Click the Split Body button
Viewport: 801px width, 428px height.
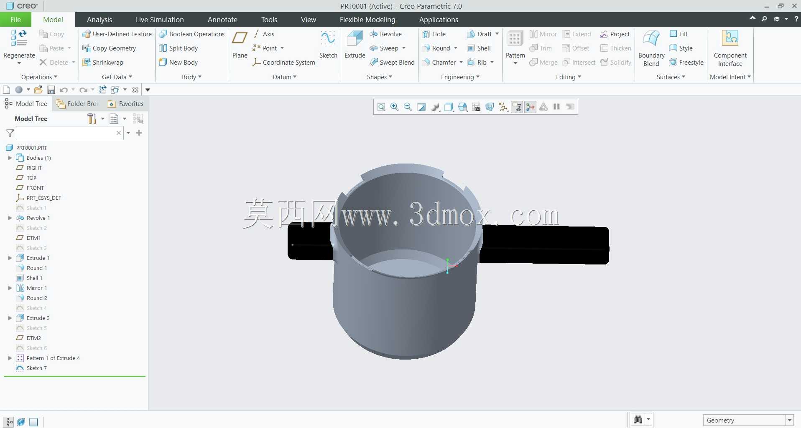coord(179,48)
